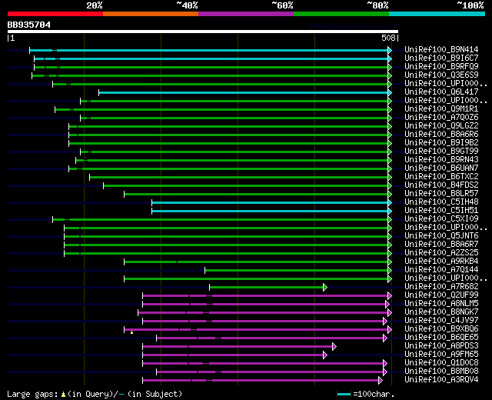Screen dimensions: 492x400
Task: Select the UniRef100_Q1D0C8 label
Action: pyautogui.click(x=441, y=363)
